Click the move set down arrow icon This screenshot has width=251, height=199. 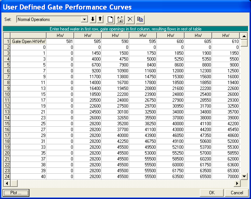[x=93, y=19]
